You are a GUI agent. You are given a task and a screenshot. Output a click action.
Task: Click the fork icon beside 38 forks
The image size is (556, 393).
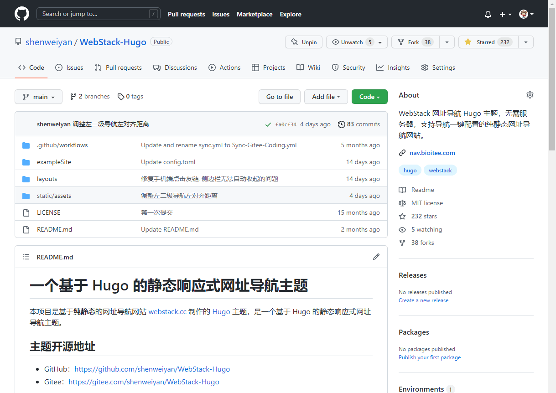tap(402, 243)
